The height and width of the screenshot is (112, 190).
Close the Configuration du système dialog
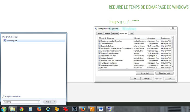pyautogui.click(x=173, y=28)
